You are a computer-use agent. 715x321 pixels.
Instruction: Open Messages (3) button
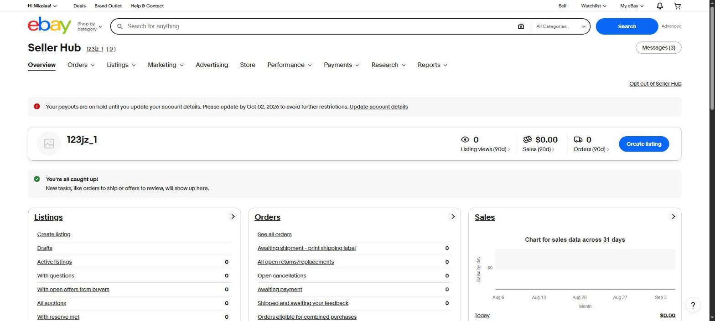658,48
